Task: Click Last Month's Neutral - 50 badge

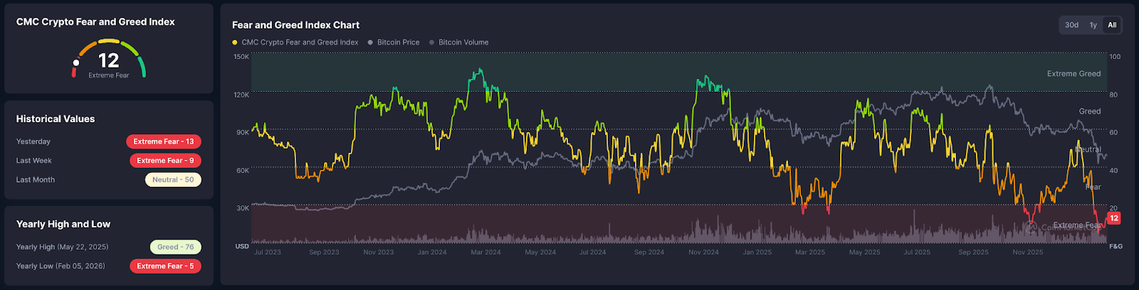Action: click(x=173, y=180)
